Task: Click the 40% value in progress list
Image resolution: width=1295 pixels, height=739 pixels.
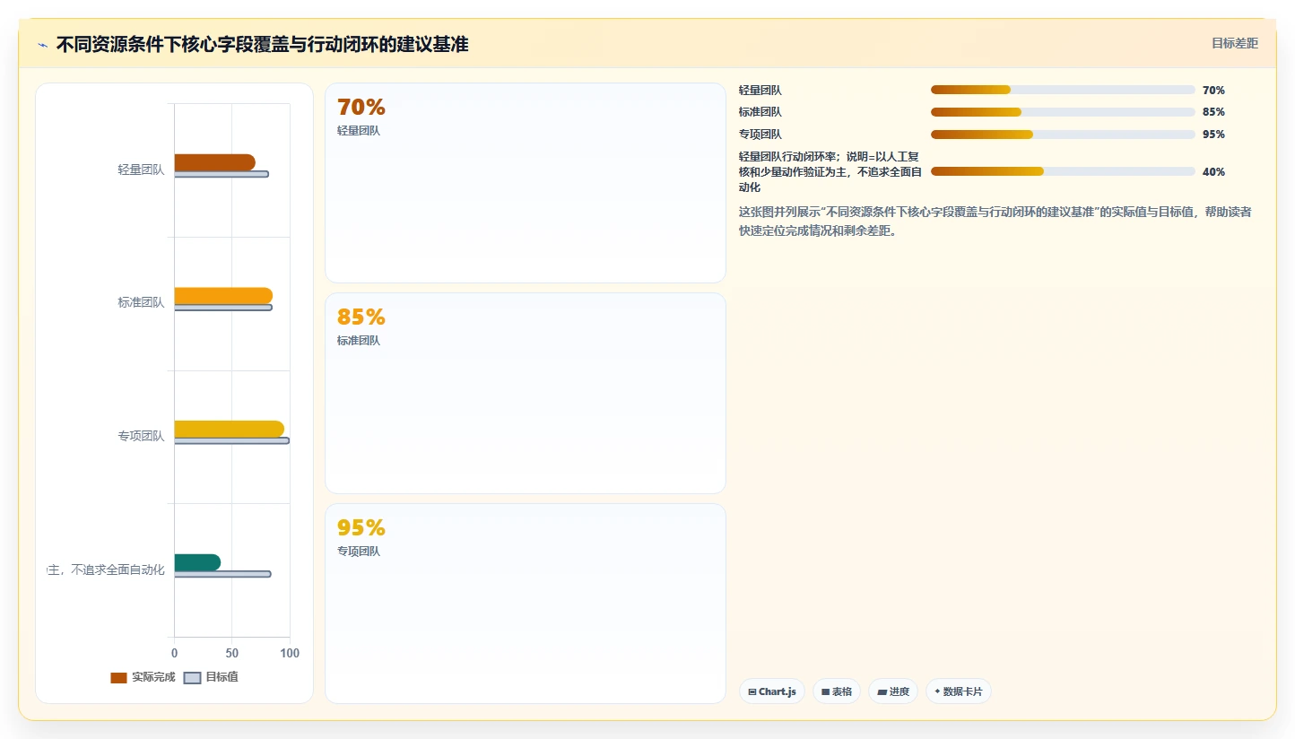Action: coord(1213,172)
